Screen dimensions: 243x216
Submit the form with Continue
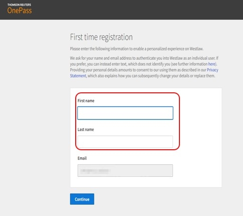pyautogui.click(x=82, y=199)
